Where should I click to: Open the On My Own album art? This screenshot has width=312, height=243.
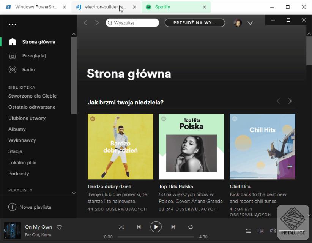(13, 230)
